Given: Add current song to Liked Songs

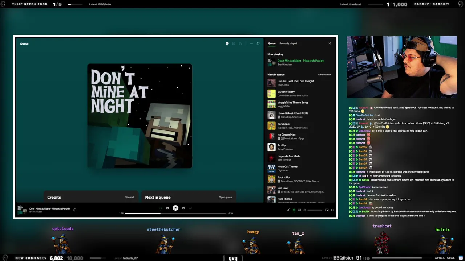Looking at the screenshot, I should pyautogui.click(x=75, y=210).
